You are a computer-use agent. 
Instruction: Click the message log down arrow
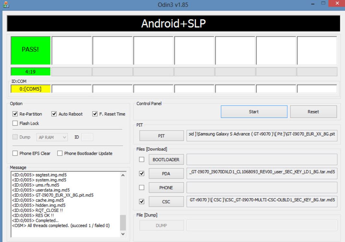click(123, 234)
